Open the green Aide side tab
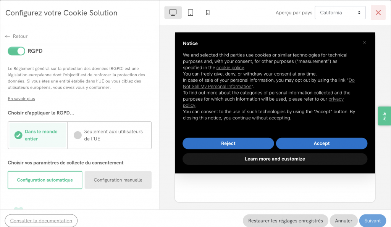The width and height of the screenshot is (391, 227). tap(384, 116)
